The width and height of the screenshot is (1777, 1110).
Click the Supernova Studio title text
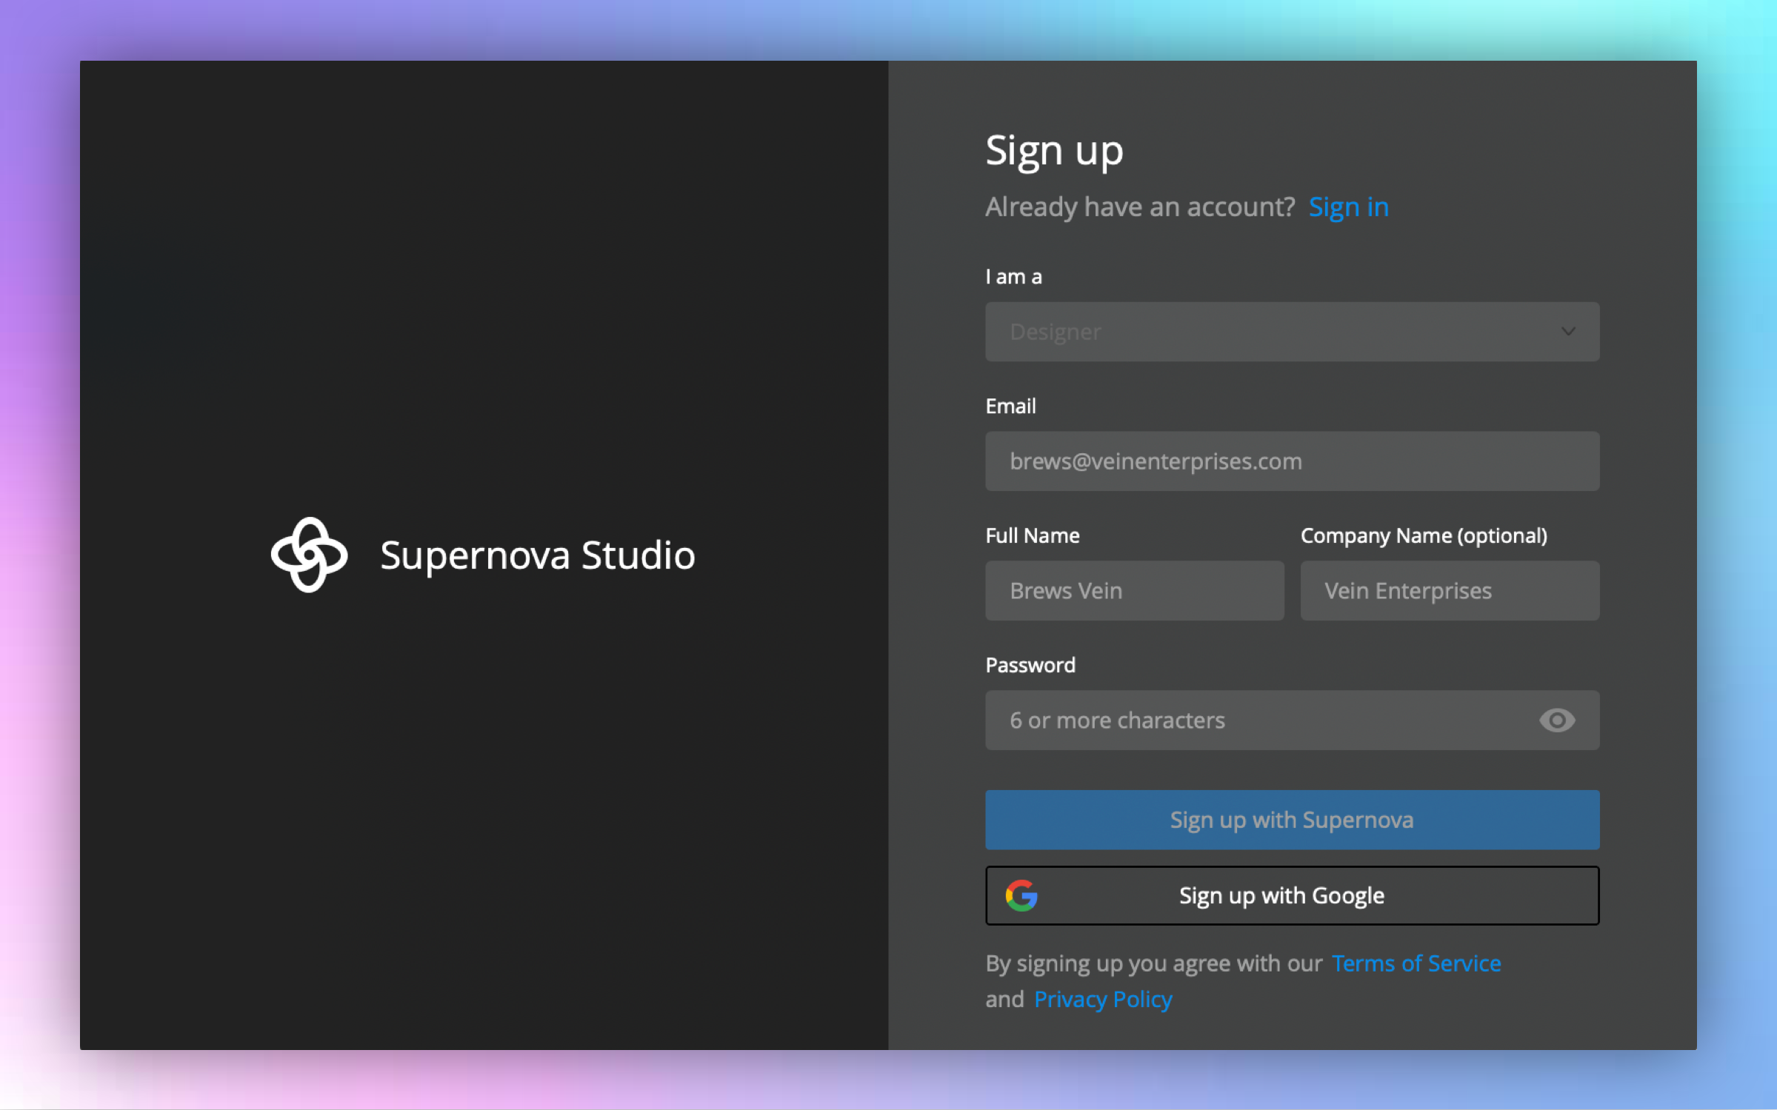[x=538, y=555]
